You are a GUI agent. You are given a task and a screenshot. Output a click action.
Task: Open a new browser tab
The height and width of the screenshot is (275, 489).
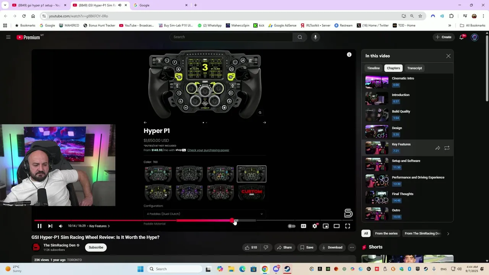(x=196, y=5)
